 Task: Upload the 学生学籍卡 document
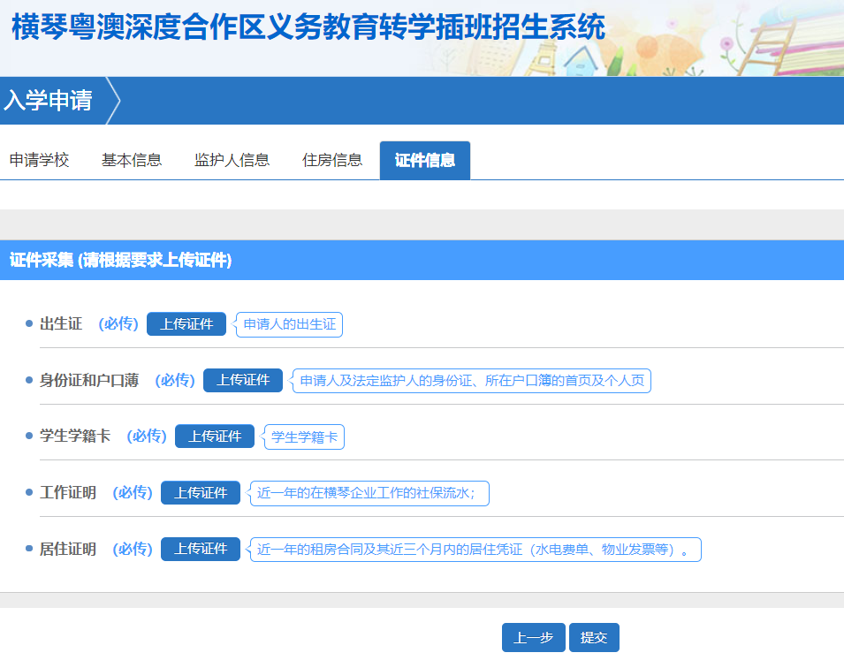[x=214, y=436]
